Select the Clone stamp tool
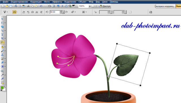Viewport: 181px width, 103px height. pos(2,55)
